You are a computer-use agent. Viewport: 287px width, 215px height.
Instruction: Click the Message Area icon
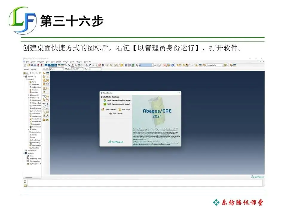coord(25,182)
